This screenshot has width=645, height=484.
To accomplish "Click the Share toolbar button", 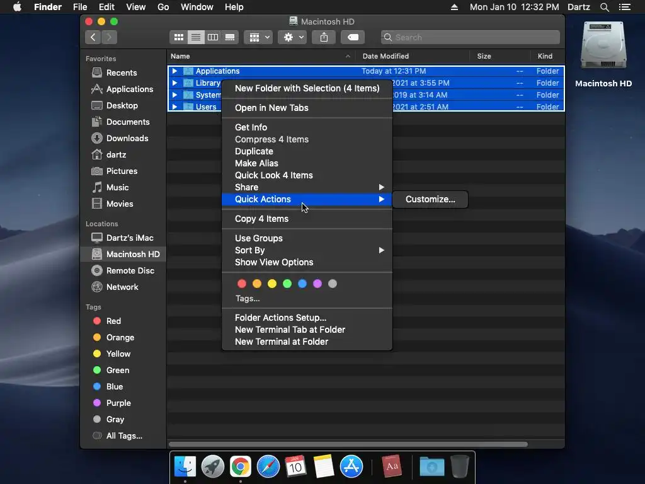I will click(324, 37).
